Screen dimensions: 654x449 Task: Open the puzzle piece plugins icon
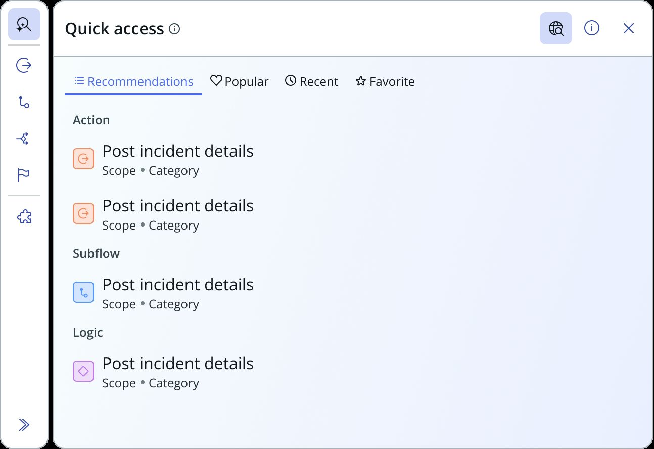pos(24,217)
